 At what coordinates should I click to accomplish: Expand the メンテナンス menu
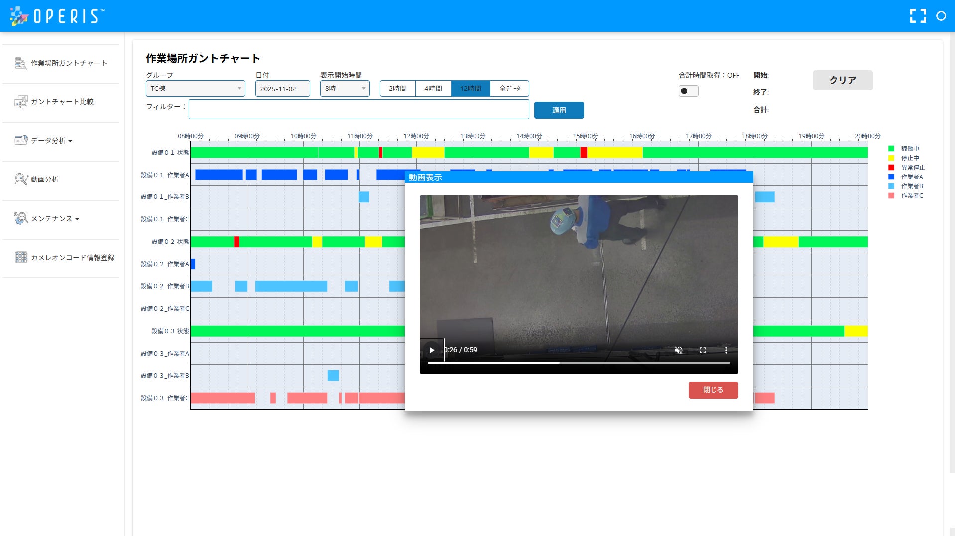55,218
